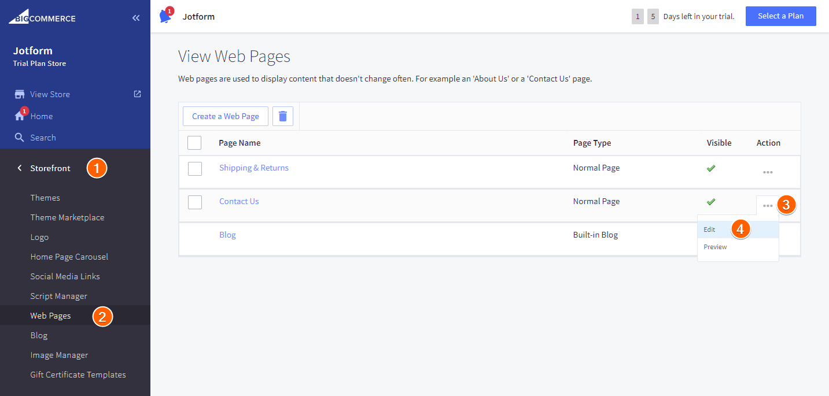
Task: Check the Shipping & Returns row checkbox
Action: (x=195, y=168)
